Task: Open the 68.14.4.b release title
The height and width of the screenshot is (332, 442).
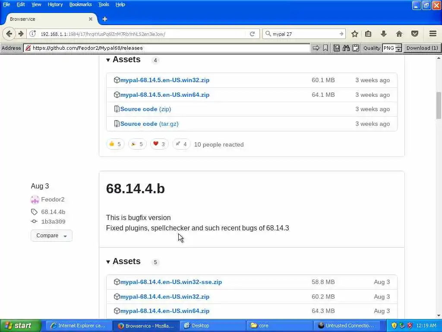Action: pyautogui.click(x=135, y=188)
